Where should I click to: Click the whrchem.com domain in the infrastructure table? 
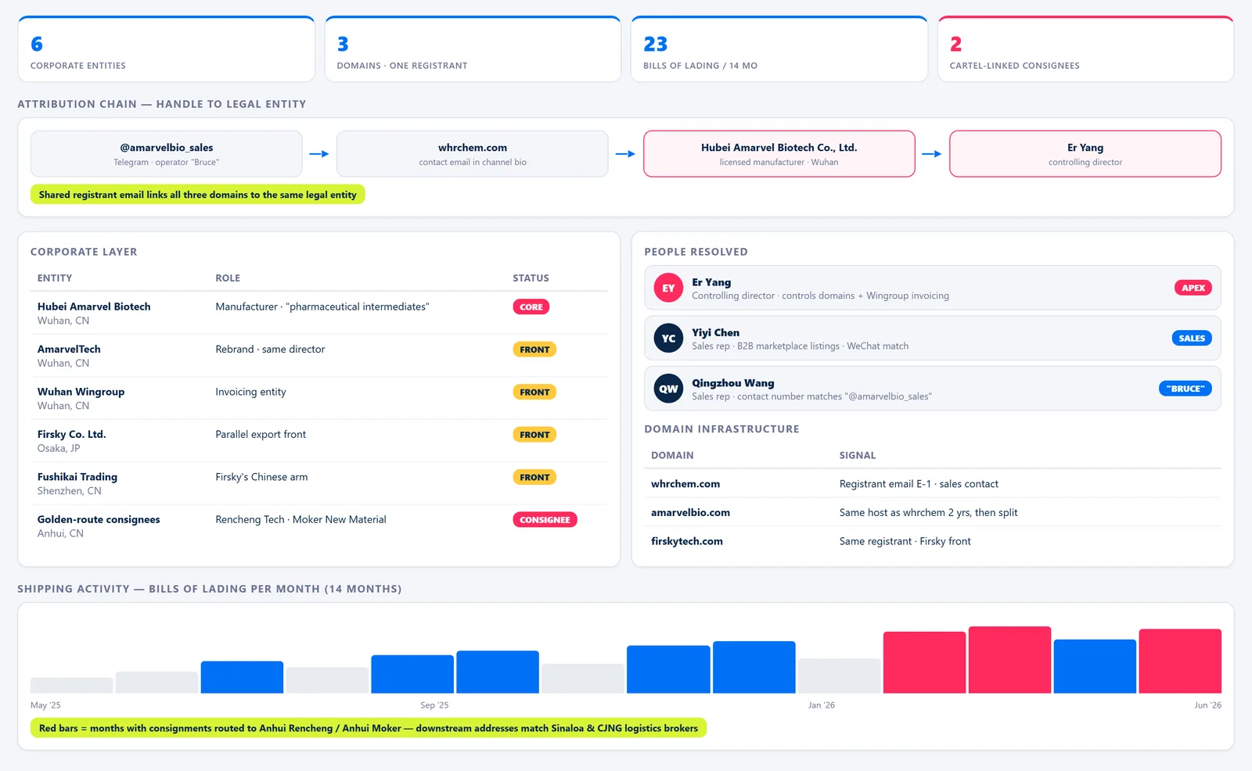(x=685, y=484)
